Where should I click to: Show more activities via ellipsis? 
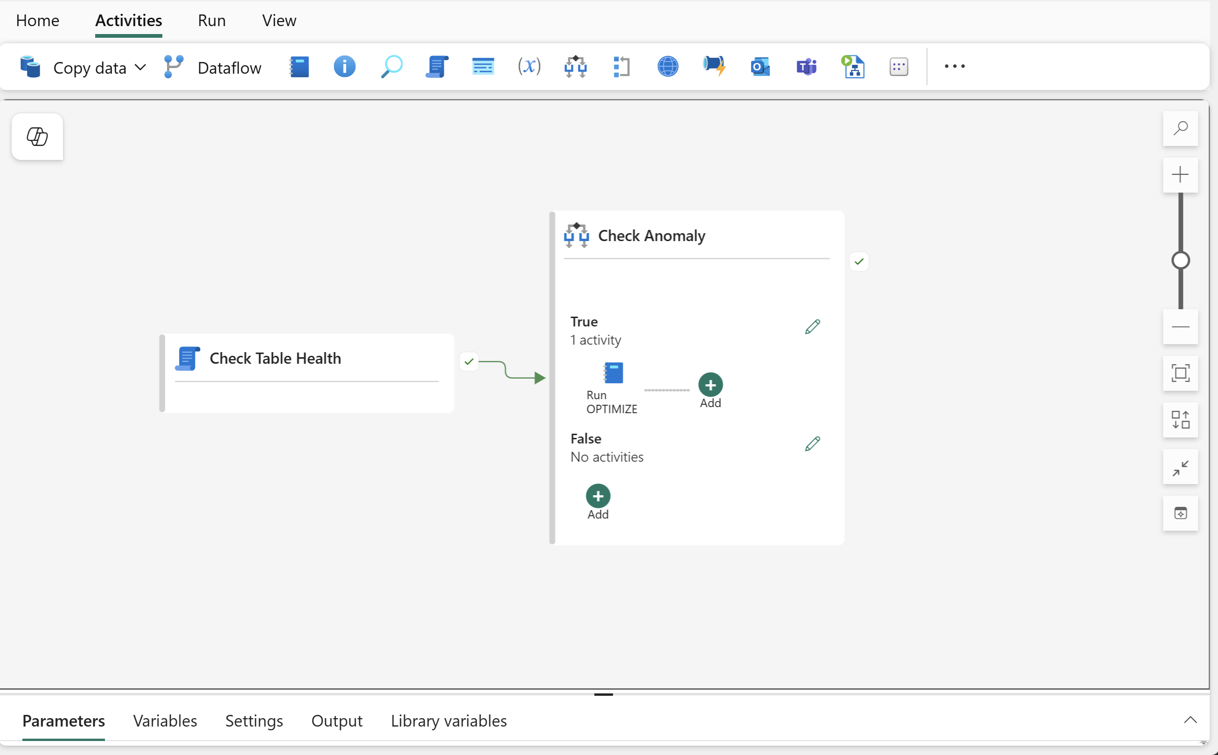point(955,66)
